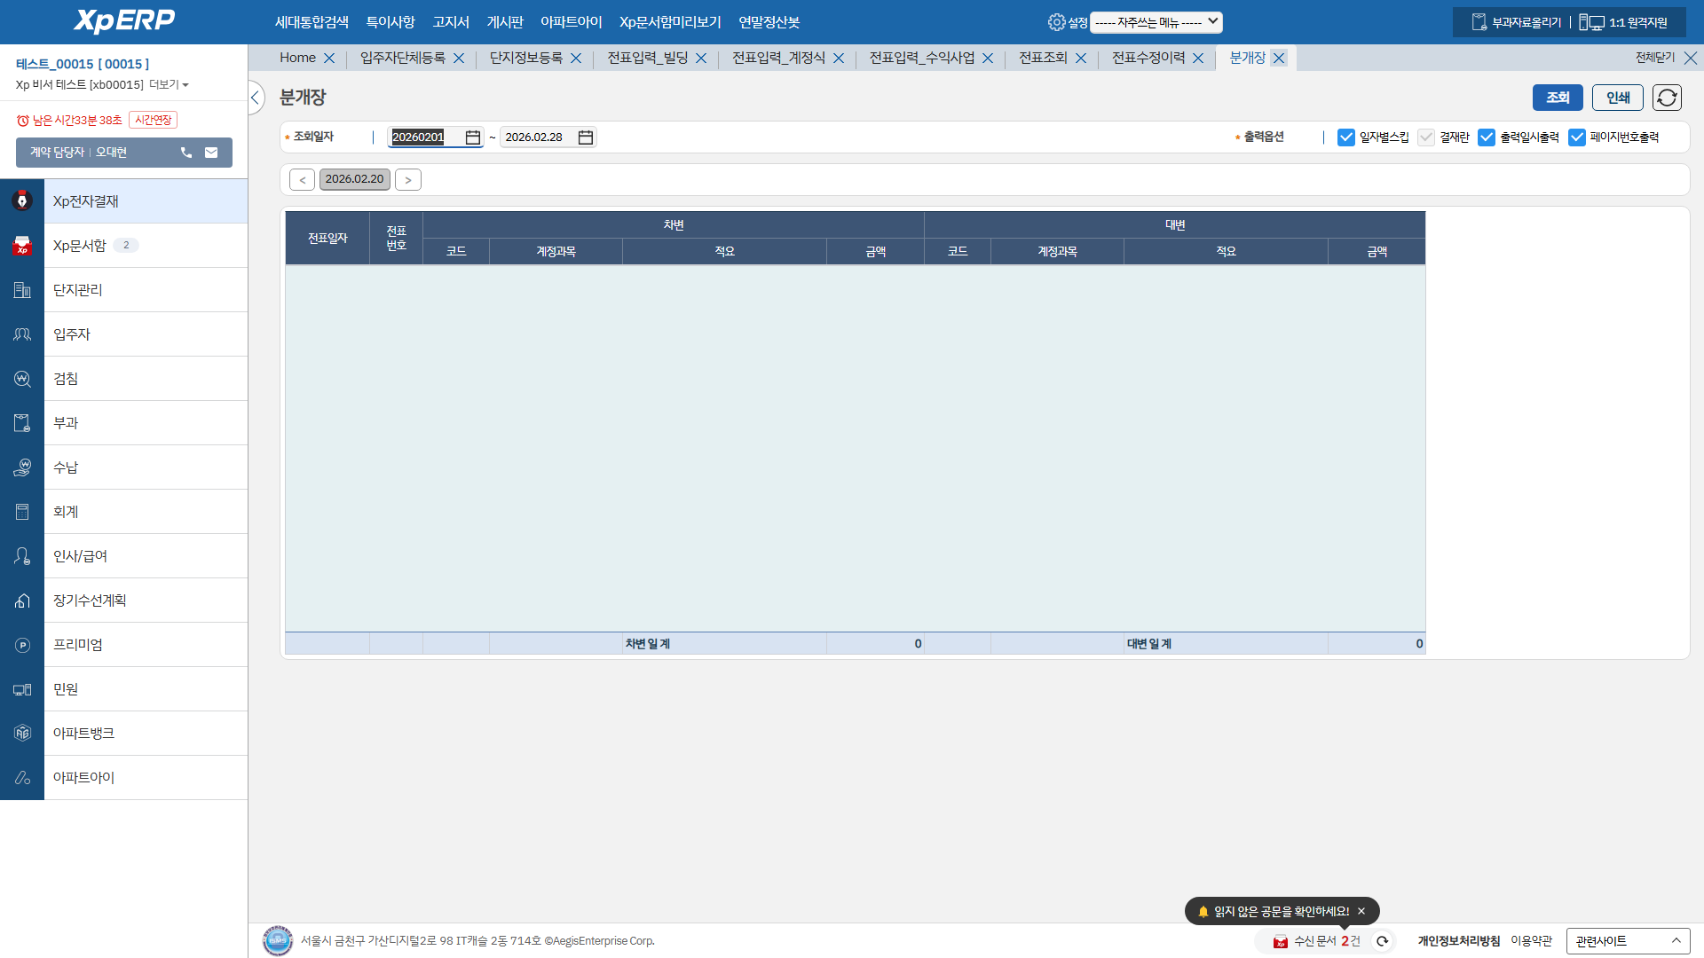Click the 회계 sidebar icon
The image size is (1704, 958).
point(22,512)
